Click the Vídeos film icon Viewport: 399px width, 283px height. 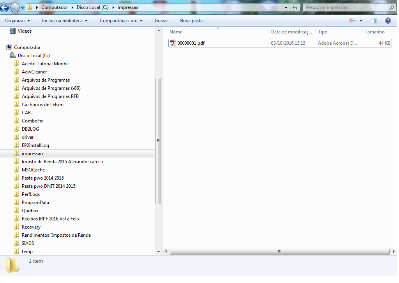[12, 31]
